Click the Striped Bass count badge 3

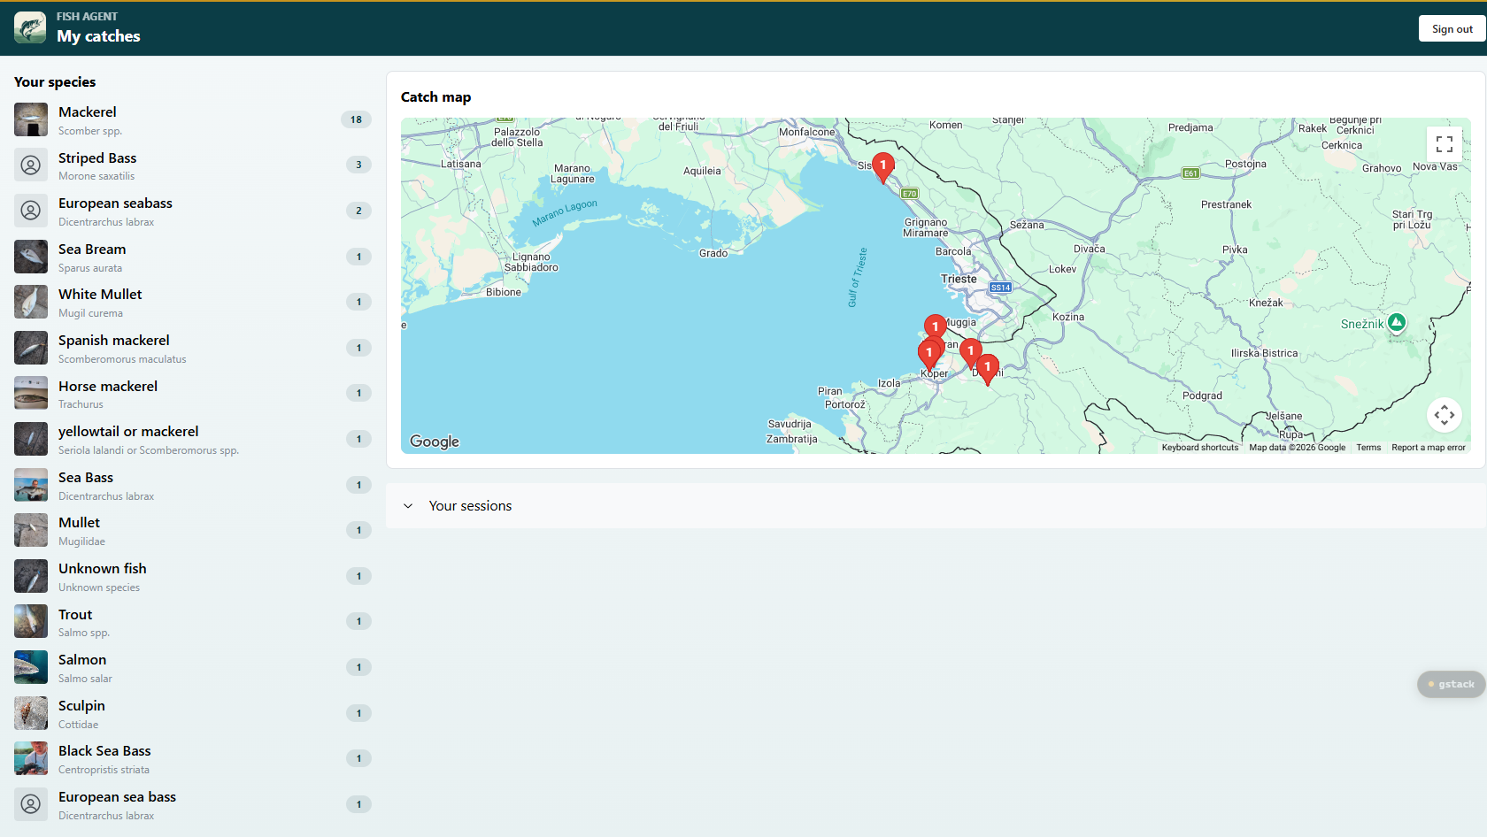[x=358, y=165]
